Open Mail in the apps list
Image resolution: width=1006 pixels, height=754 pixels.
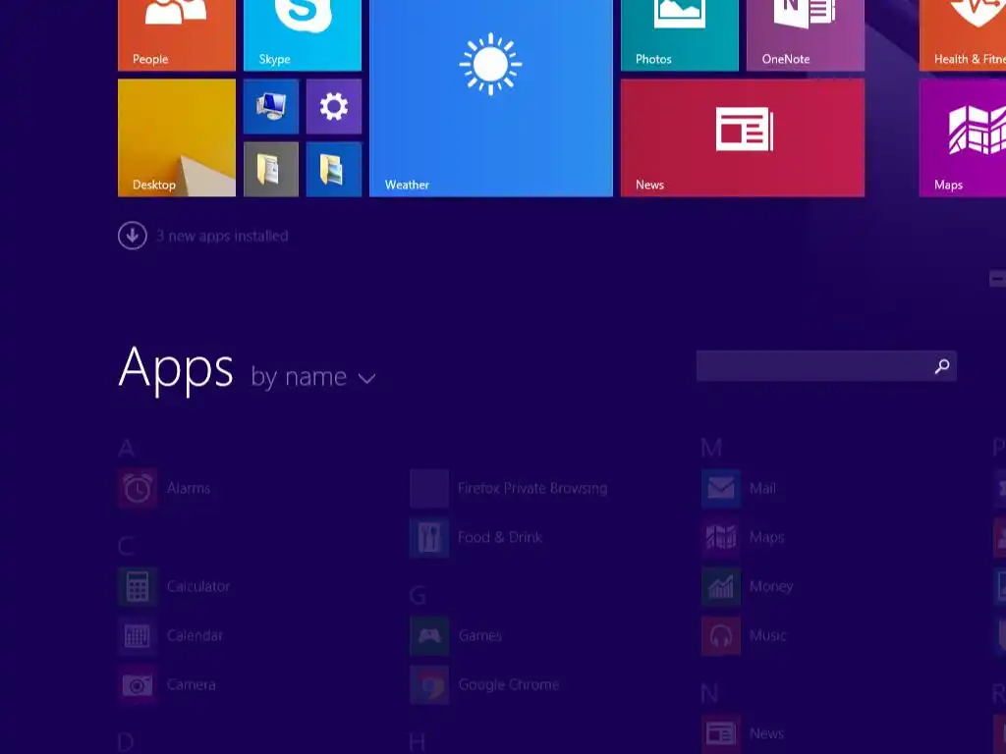pos(739,488)
